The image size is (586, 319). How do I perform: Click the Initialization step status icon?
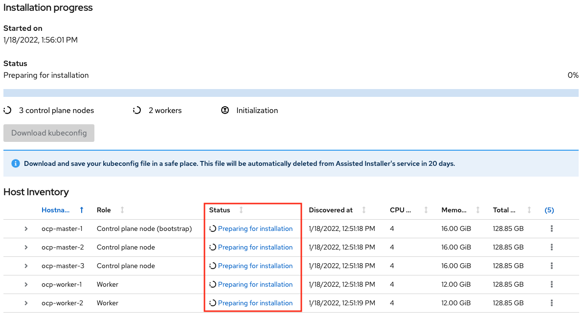tap(225, 111)
